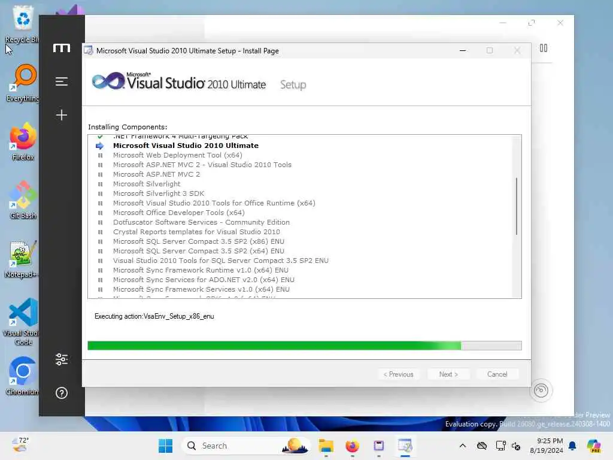Click the round gauge icon at window bottom right
Viewport: 613px width, 460px height.
tap(541, 390)
